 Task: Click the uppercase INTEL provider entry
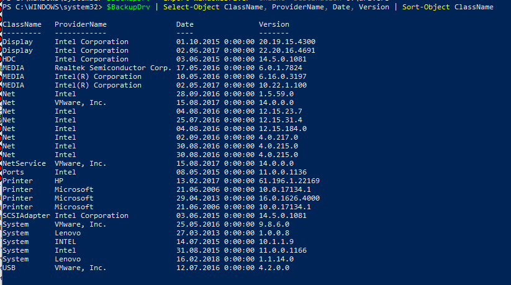point(65,242)
